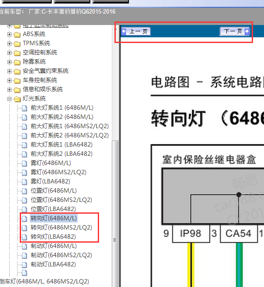
Task: Click page icon beside 位置灯(6486MS2/LQ2)
Action: click(x=24, y=200)
